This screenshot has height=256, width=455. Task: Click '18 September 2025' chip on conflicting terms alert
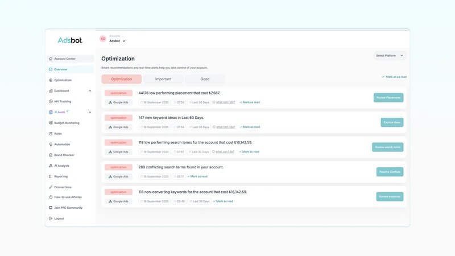154,176
